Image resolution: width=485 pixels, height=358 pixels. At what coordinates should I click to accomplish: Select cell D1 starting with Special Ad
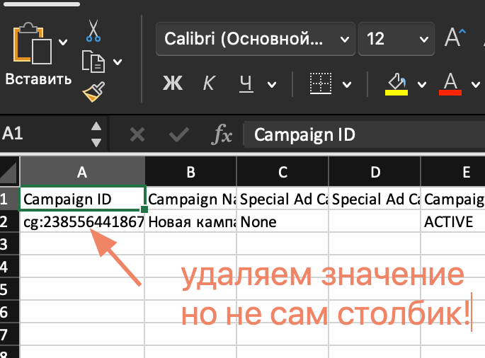click(x=375, y=199)
